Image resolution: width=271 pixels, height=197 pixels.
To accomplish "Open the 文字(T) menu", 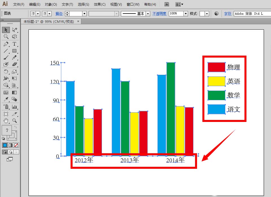I will [x=67, y=5].
